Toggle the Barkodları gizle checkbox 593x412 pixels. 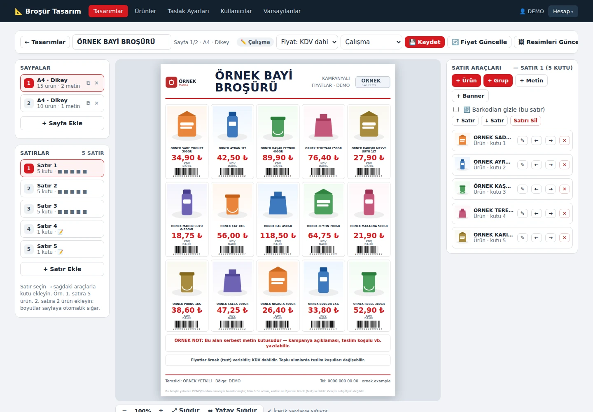[x=456, y=110]
